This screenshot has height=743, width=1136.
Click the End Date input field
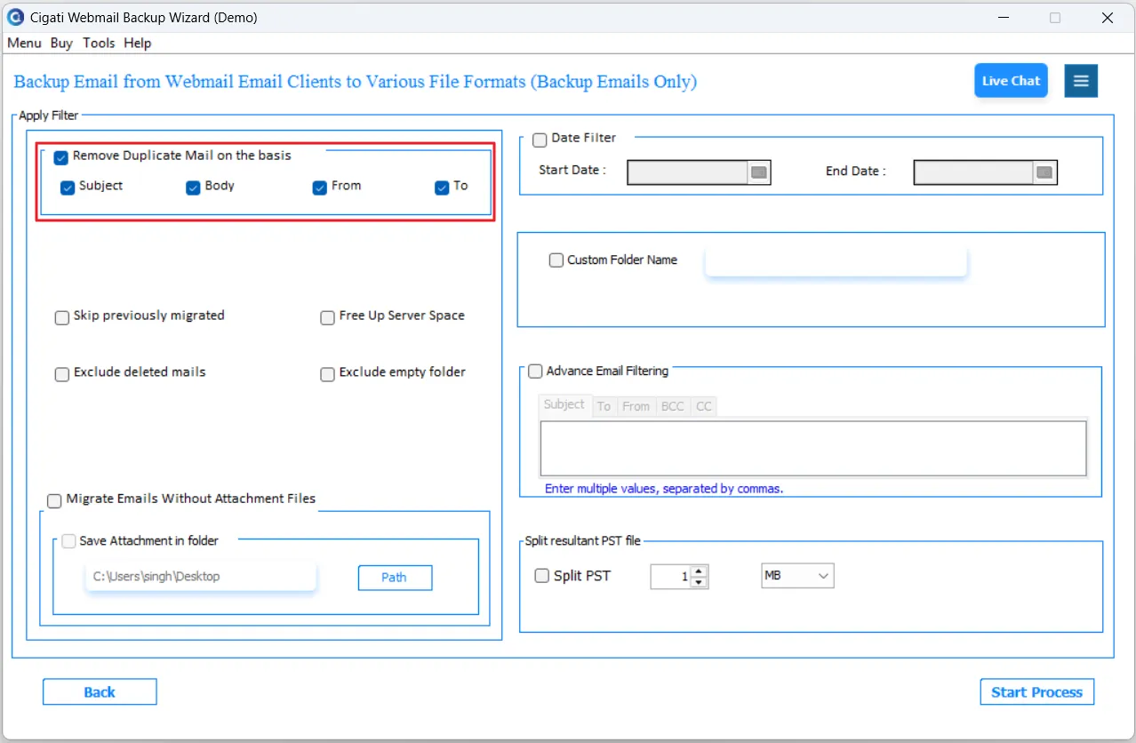(x=974, y=172)
